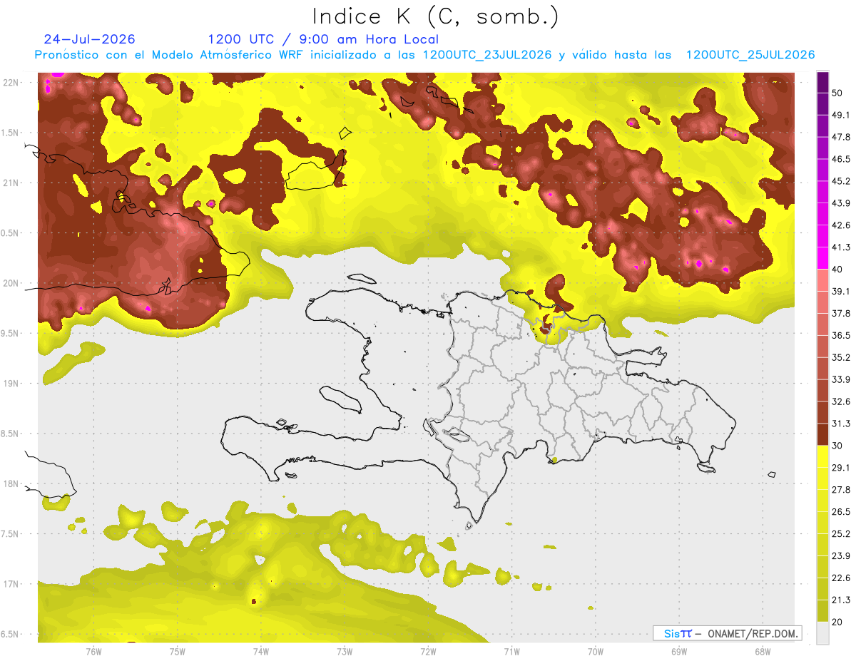856x661 pixels.
Task: Click the colorbar value '35.2'
Action: pos(840,357)
